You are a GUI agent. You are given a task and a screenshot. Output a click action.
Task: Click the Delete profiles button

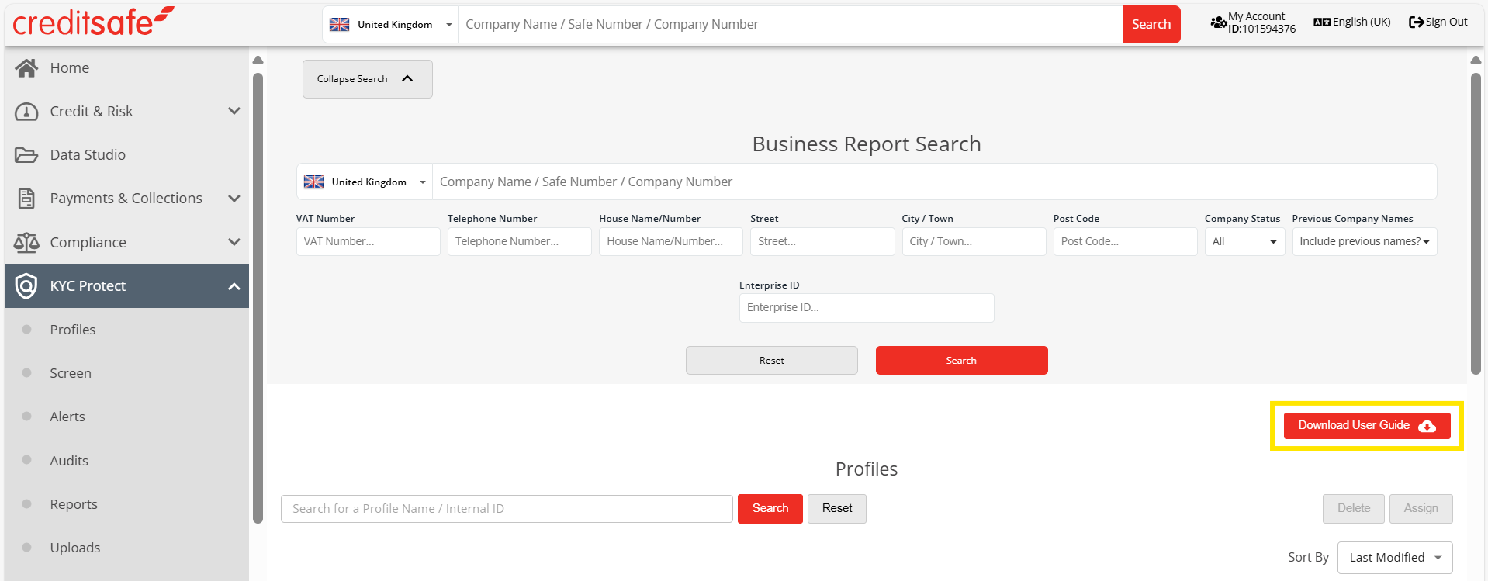point(1354,509)
